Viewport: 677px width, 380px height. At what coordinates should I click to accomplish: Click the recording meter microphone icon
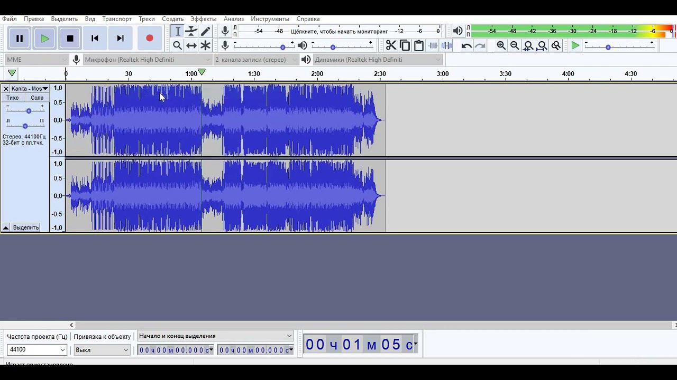click(x=225, y=31)
